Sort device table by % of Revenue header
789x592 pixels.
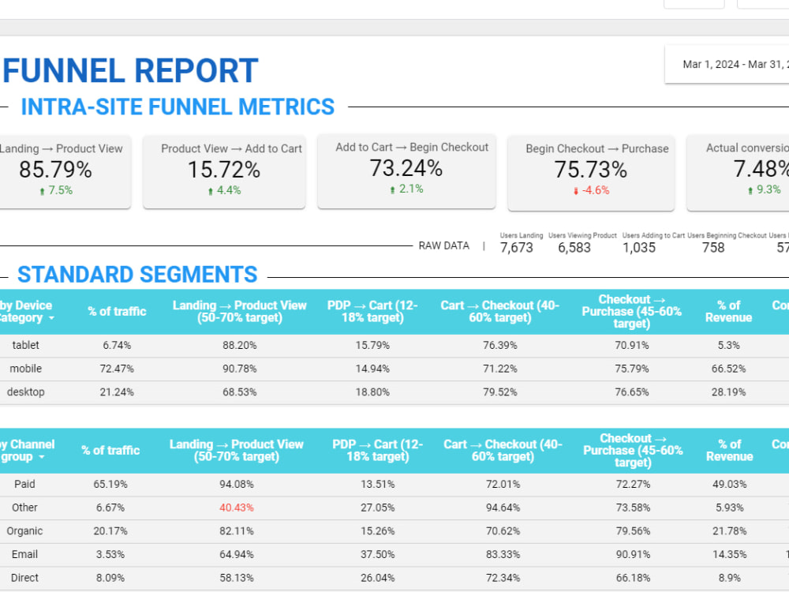coord(728,312)
